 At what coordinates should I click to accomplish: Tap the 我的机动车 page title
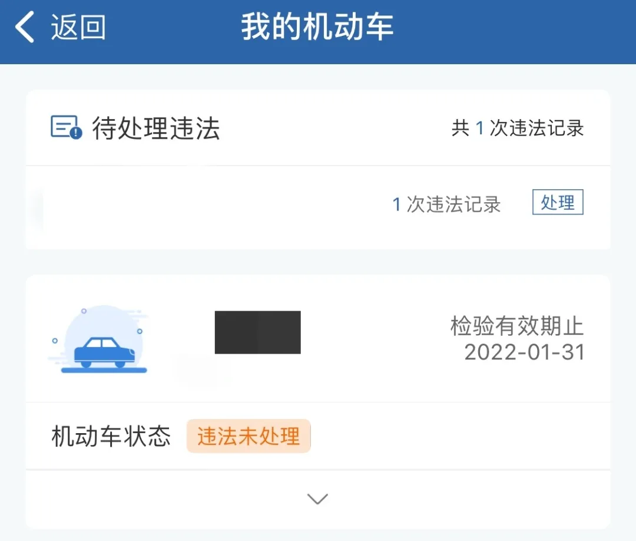tap(317, 27)
